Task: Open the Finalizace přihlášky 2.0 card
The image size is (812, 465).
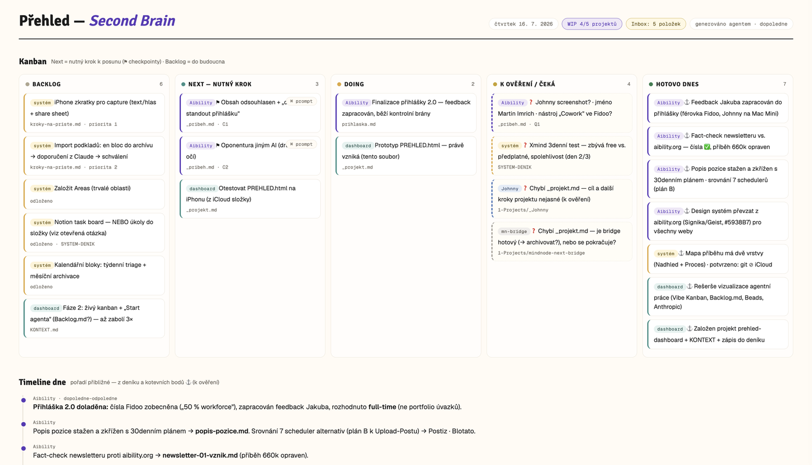Action: (406, 112)
